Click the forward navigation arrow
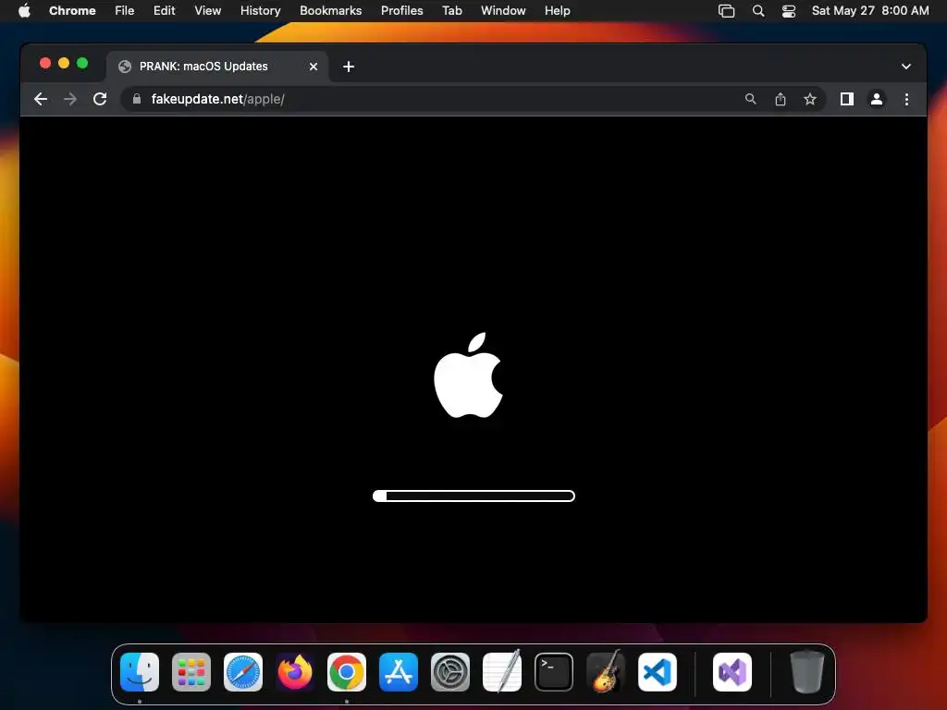The height and width of the screenshot is (710, 947). click(70, 99)
